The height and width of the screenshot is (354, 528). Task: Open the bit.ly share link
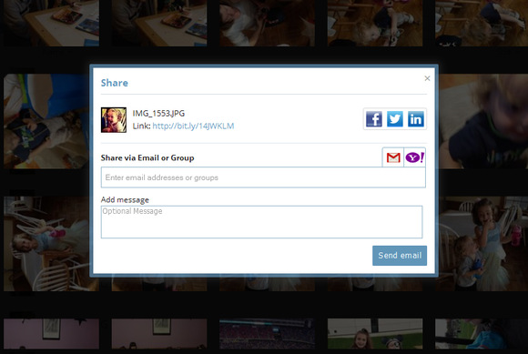click(193, 126)
